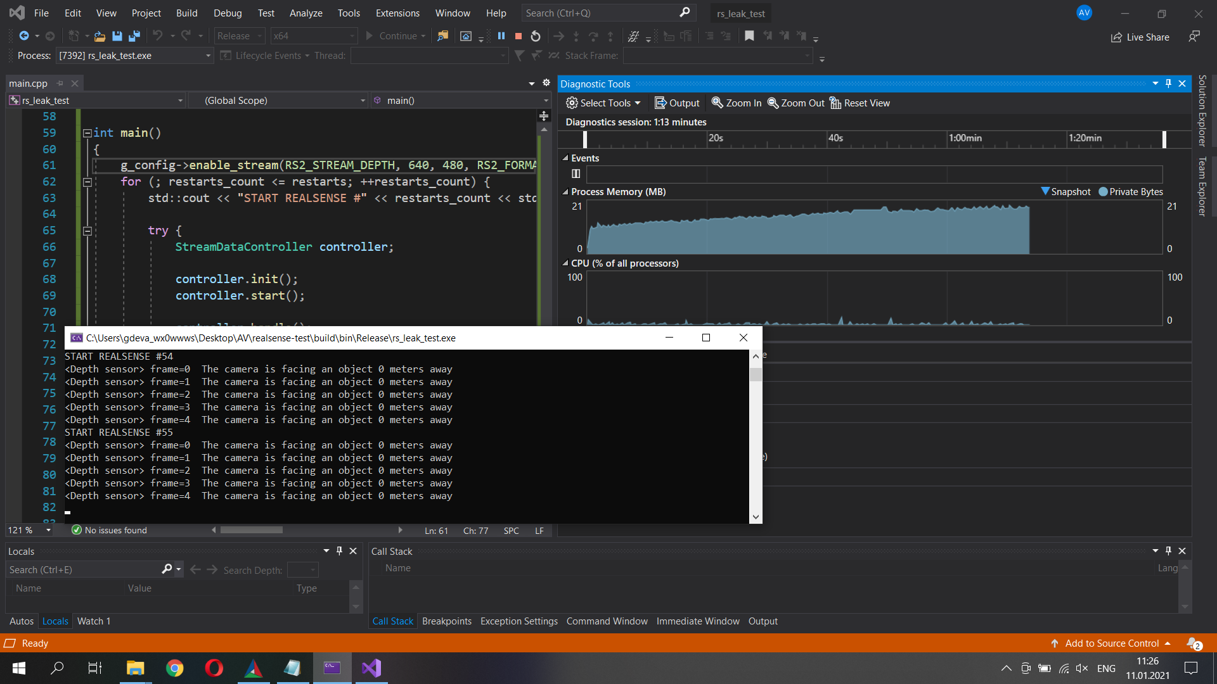Click the Save All icon
1217x684 pixels.
pos(134,36)
